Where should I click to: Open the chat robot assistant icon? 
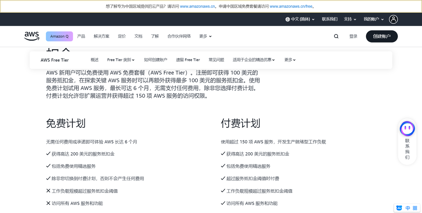point(407,129)
